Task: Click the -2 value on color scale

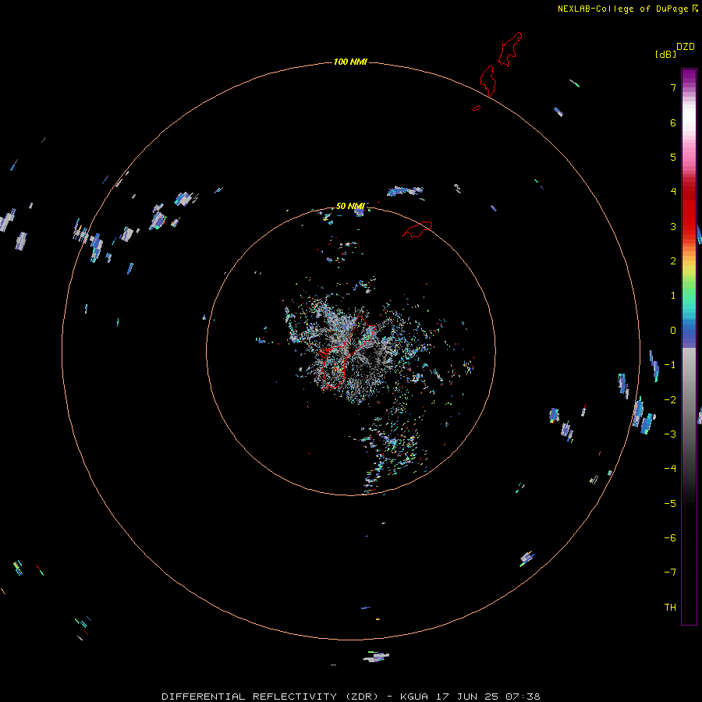Action: [x=670, y=400]
